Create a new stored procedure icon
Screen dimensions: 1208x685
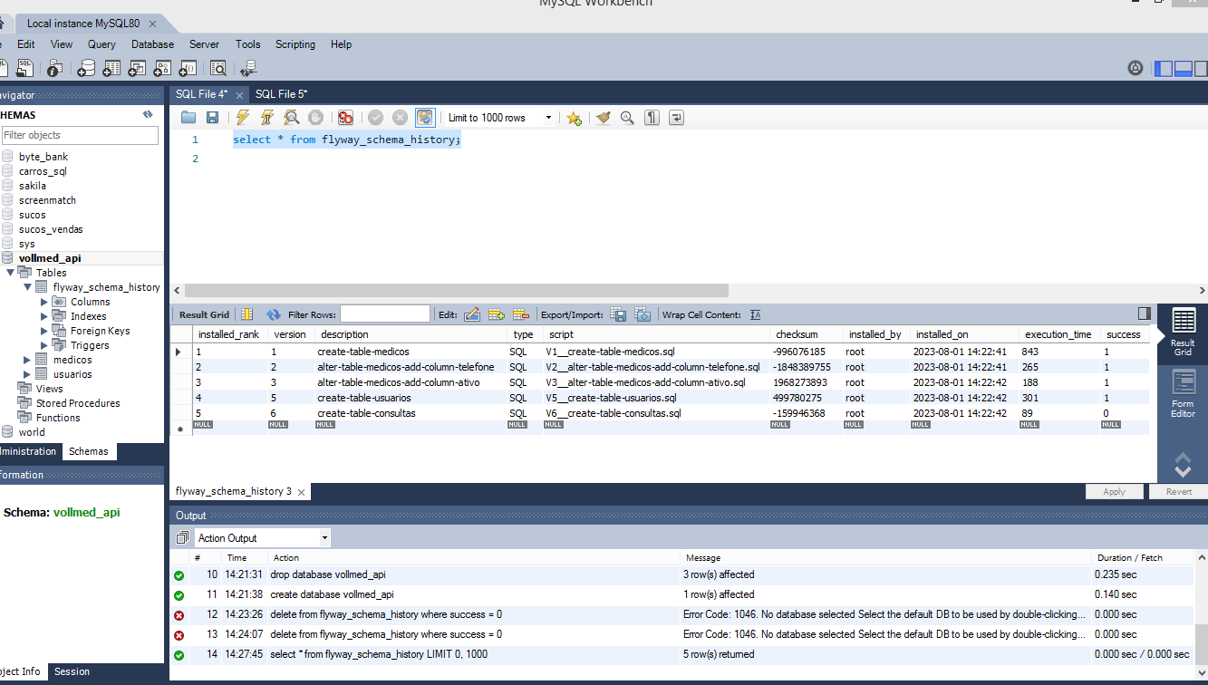coord(162,68)
